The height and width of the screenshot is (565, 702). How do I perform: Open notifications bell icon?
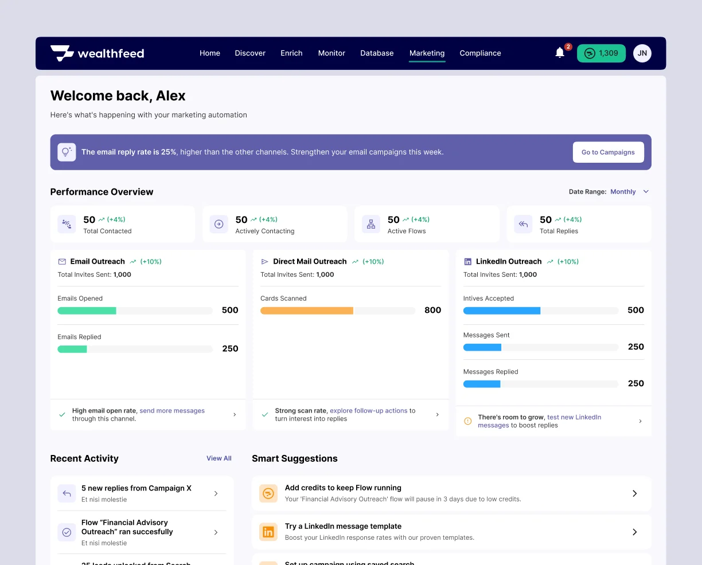[x=560, y=53]
